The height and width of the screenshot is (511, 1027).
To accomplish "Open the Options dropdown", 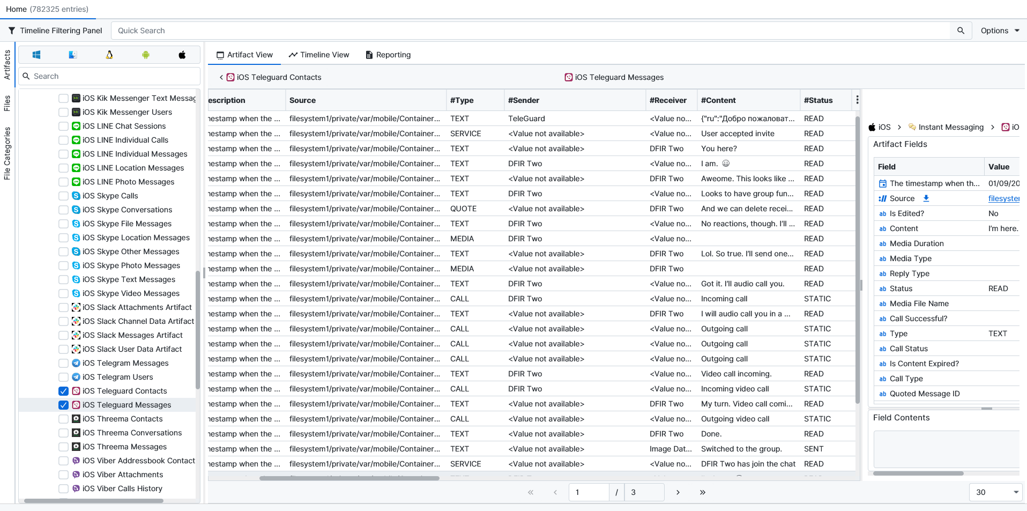I will (x=1000, y=31).
